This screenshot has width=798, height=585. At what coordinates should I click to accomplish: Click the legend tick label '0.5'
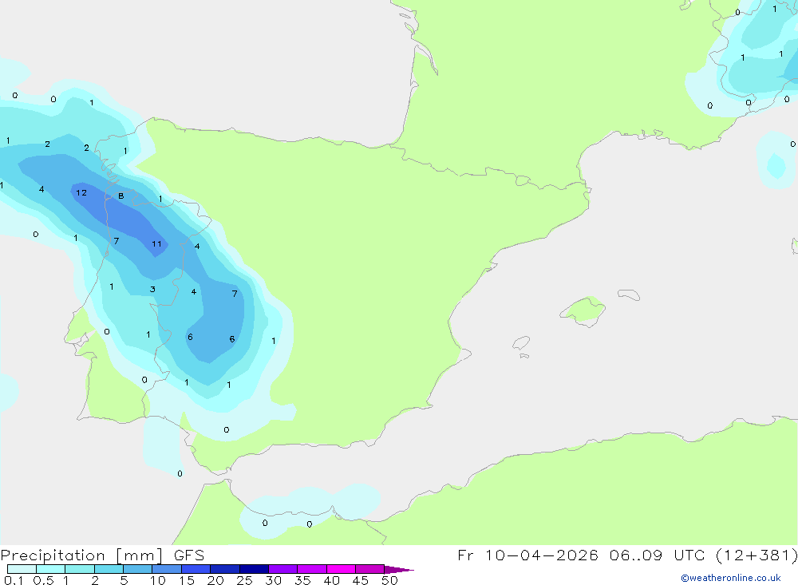coord(43,580)
